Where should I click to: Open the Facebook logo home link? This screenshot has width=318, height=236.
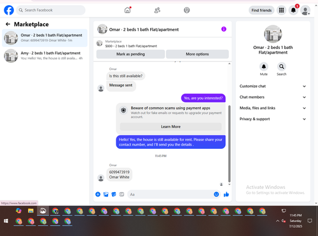click(x=9, y=10)
